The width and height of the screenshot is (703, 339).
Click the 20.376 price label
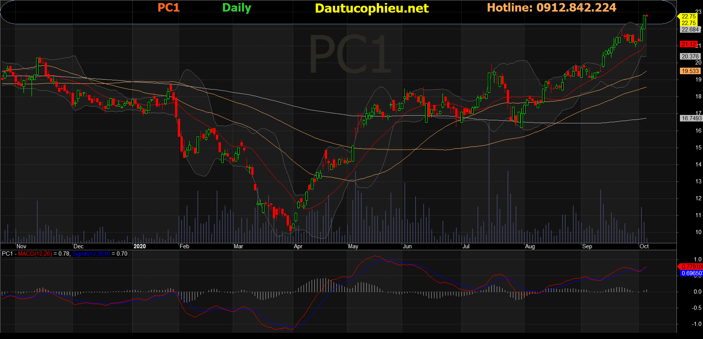coord(690,56)
